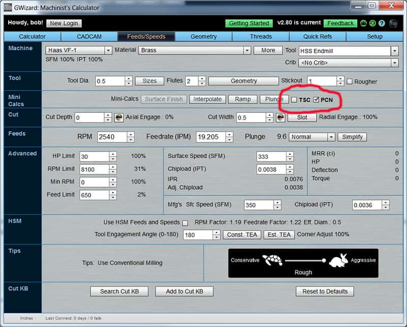Image resolution: width=407 pixels, height=327 pixels.
Task: Open the CADCAM tab
Action: point(90,37)
